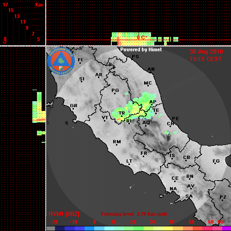
Task: Click the FG city label
Action: [216, 161]
